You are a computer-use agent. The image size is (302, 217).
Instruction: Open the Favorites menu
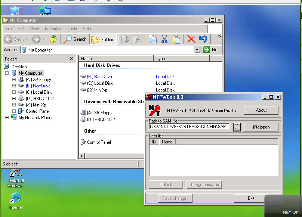(x=53, y=29)
